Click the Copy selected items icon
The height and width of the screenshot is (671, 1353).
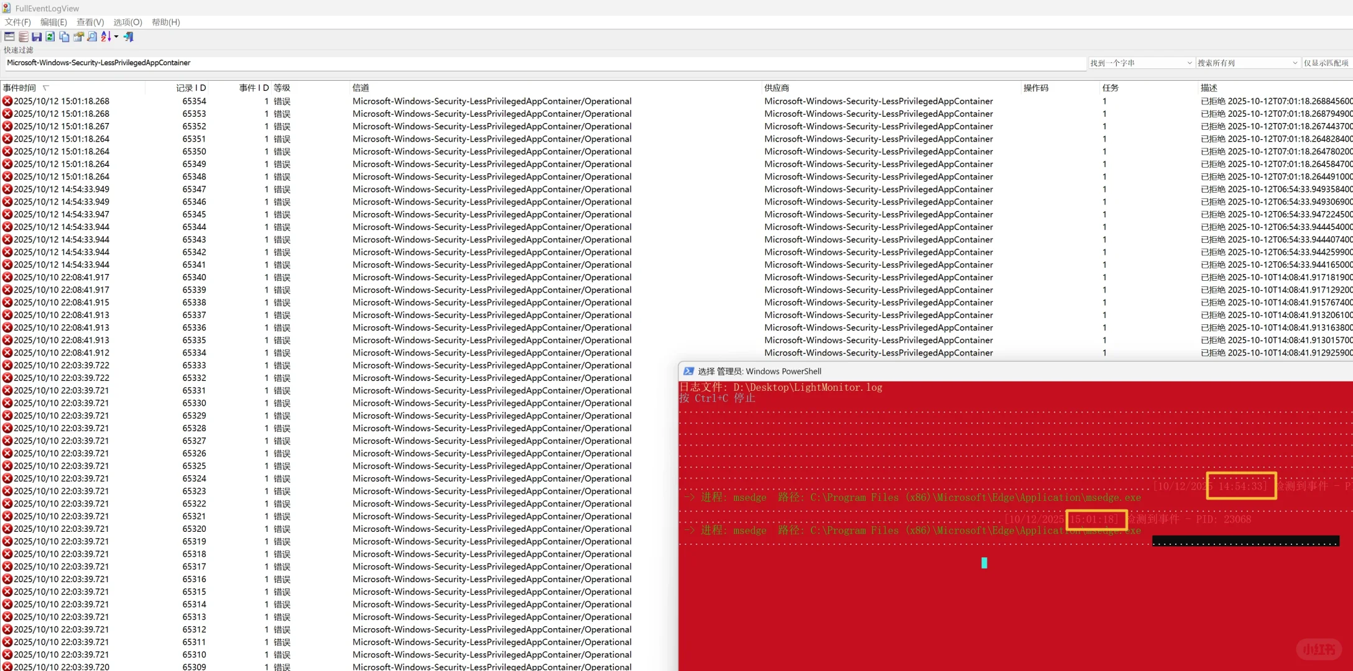[64, 37]
